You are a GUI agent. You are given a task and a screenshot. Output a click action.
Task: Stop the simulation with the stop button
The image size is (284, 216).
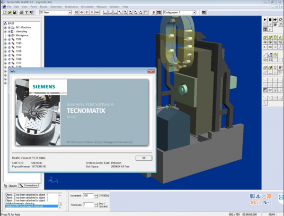tap(270, 19)
